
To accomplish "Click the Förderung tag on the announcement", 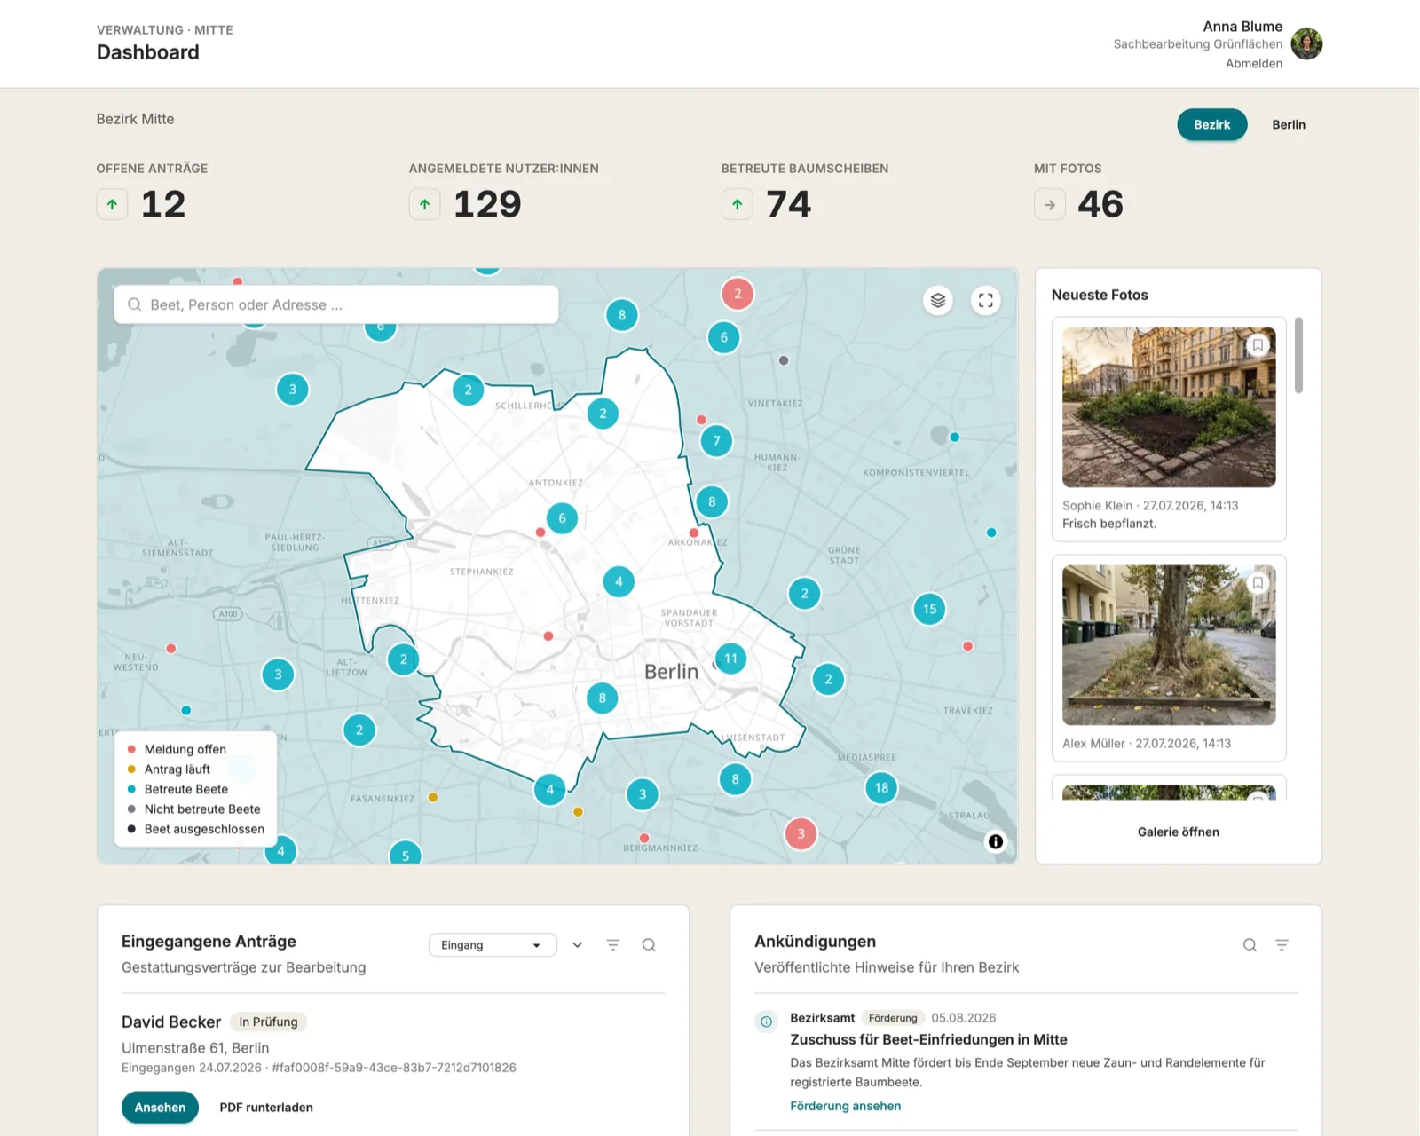I will pos(893,1018).
